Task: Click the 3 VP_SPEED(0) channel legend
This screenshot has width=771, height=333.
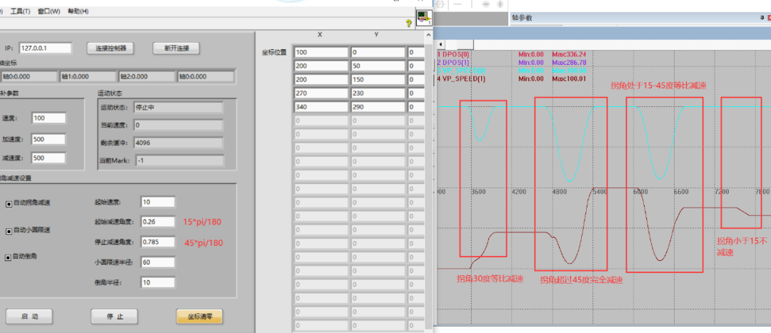Action: (x=460, y=70)
